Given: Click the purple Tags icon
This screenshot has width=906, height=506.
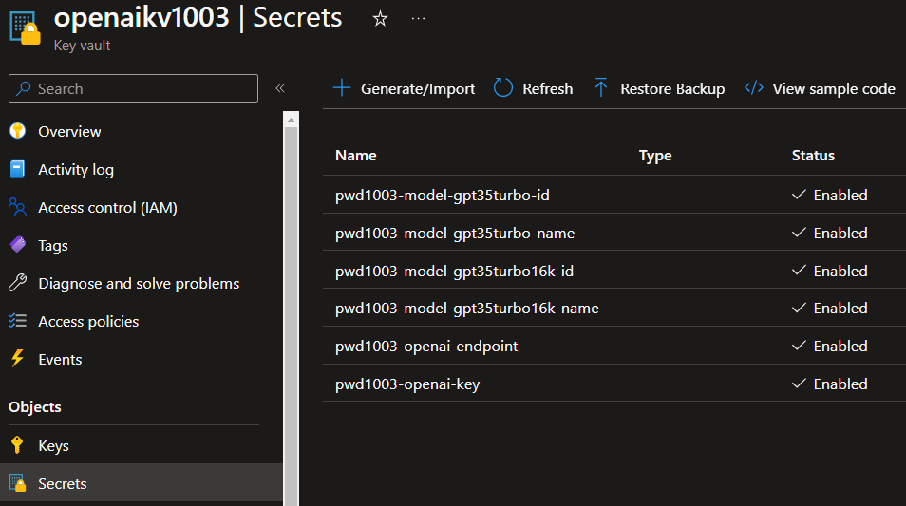Looking at the screenshot, I should (x=18, y=245).
